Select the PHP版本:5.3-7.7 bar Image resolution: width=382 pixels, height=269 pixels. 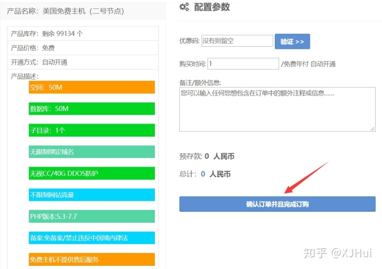tap(92, 216)
